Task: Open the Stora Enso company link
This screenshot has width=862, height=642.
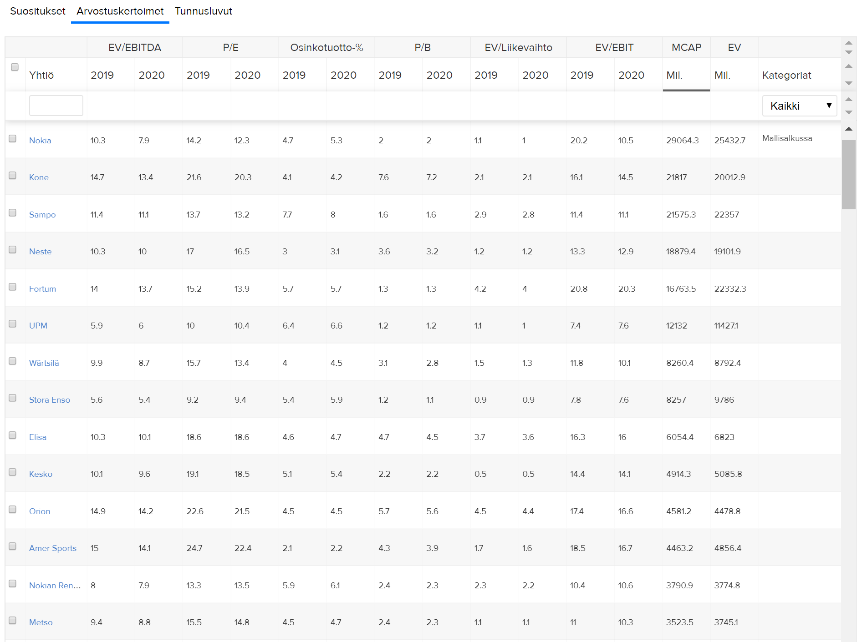Action: tap(50, 400)
